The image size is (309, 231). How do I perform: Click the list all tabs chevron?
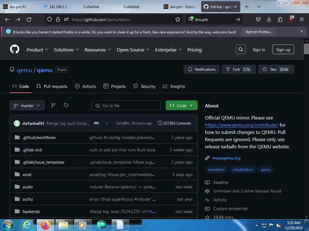point(259,7)
